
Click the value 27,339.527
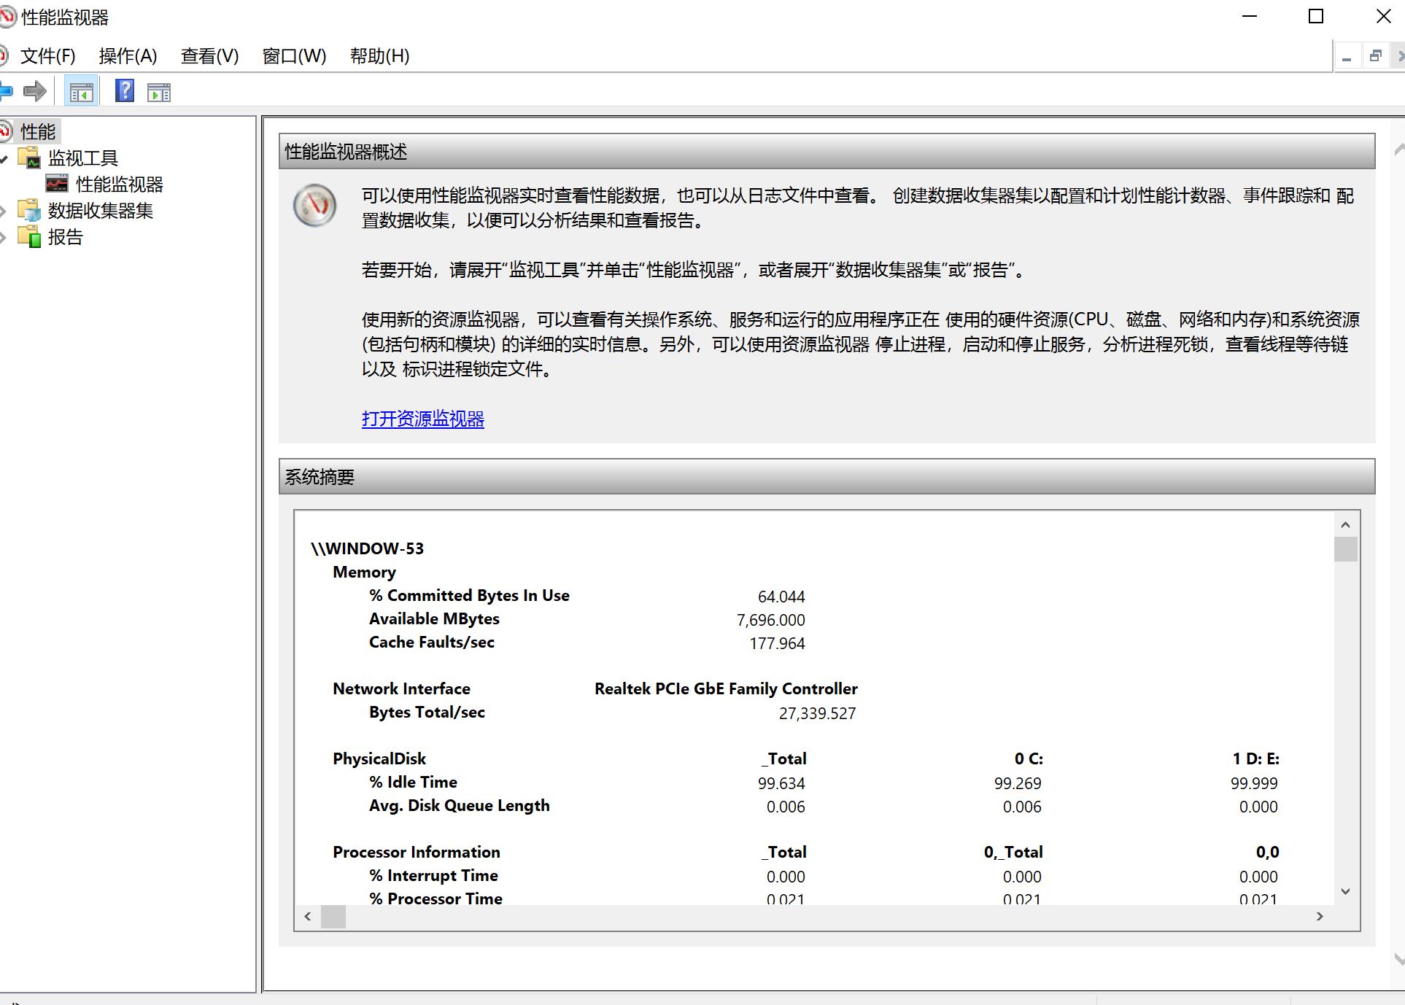click(817, 713)
